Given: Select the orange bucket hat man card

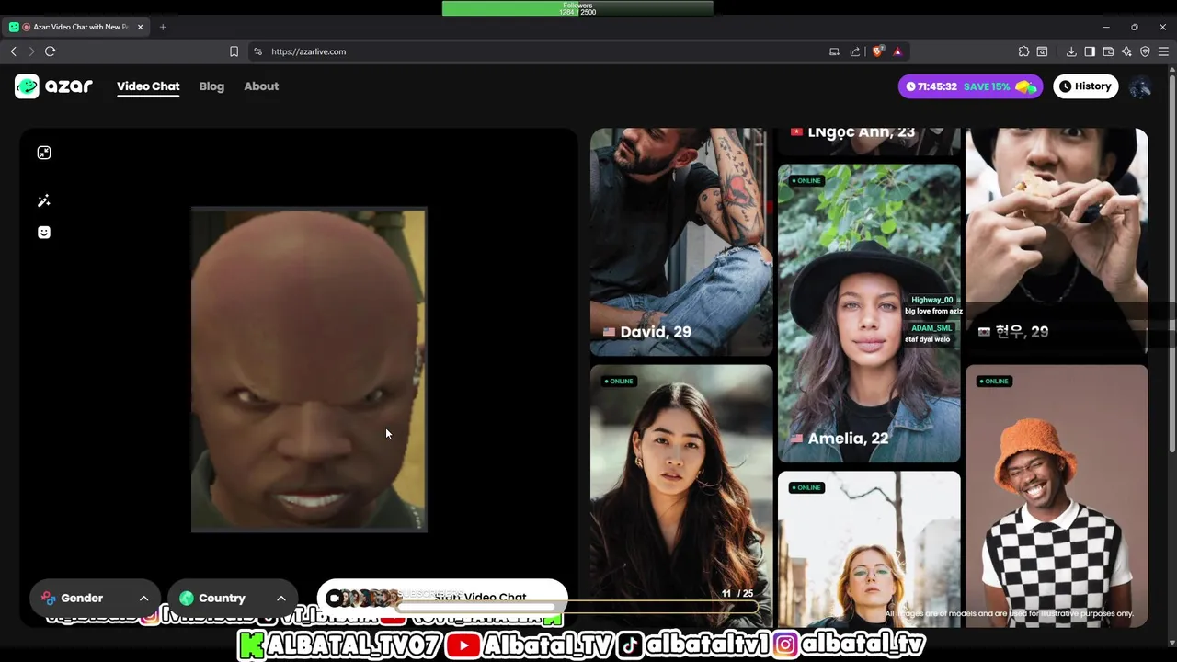Looking at the screenshot, I should click(1057, 496).
